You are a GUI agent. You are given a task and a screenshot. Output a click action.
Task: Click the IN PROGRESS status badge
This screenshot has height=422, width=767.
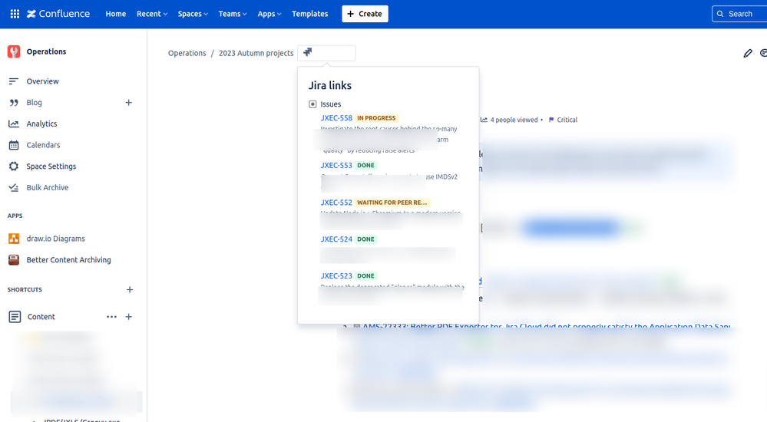(376, 118)
